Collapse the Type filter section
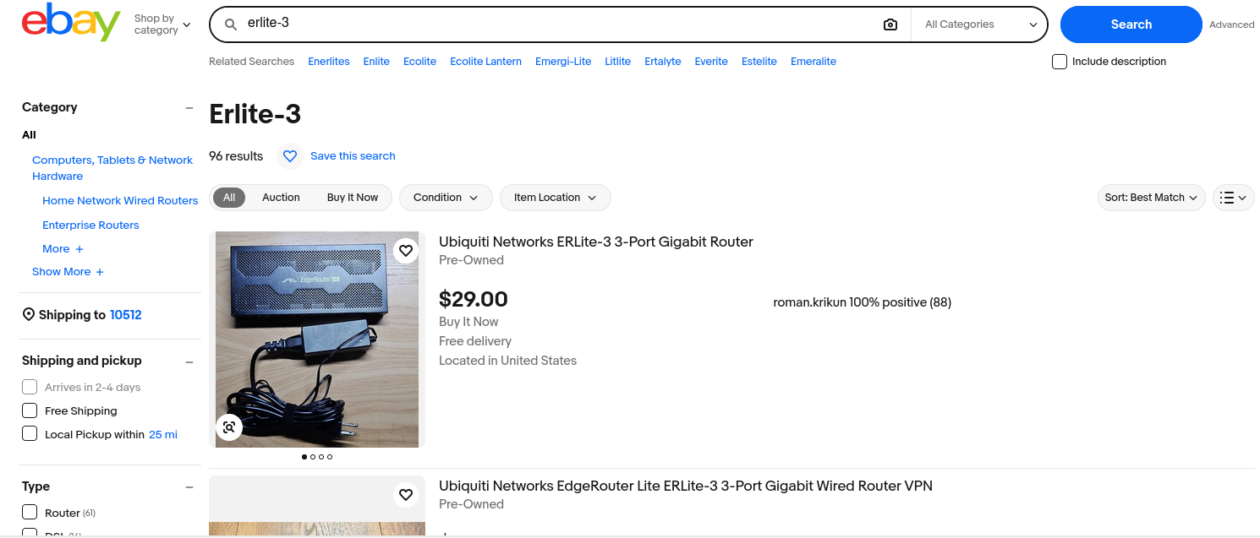This screenshot has height=538, width=1260. (189, 487)
